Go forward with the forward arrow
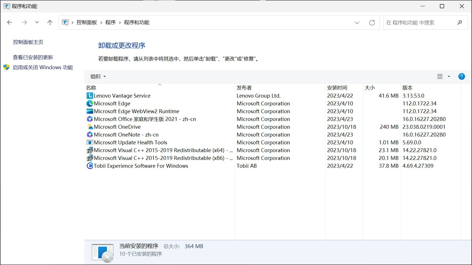 24,22
